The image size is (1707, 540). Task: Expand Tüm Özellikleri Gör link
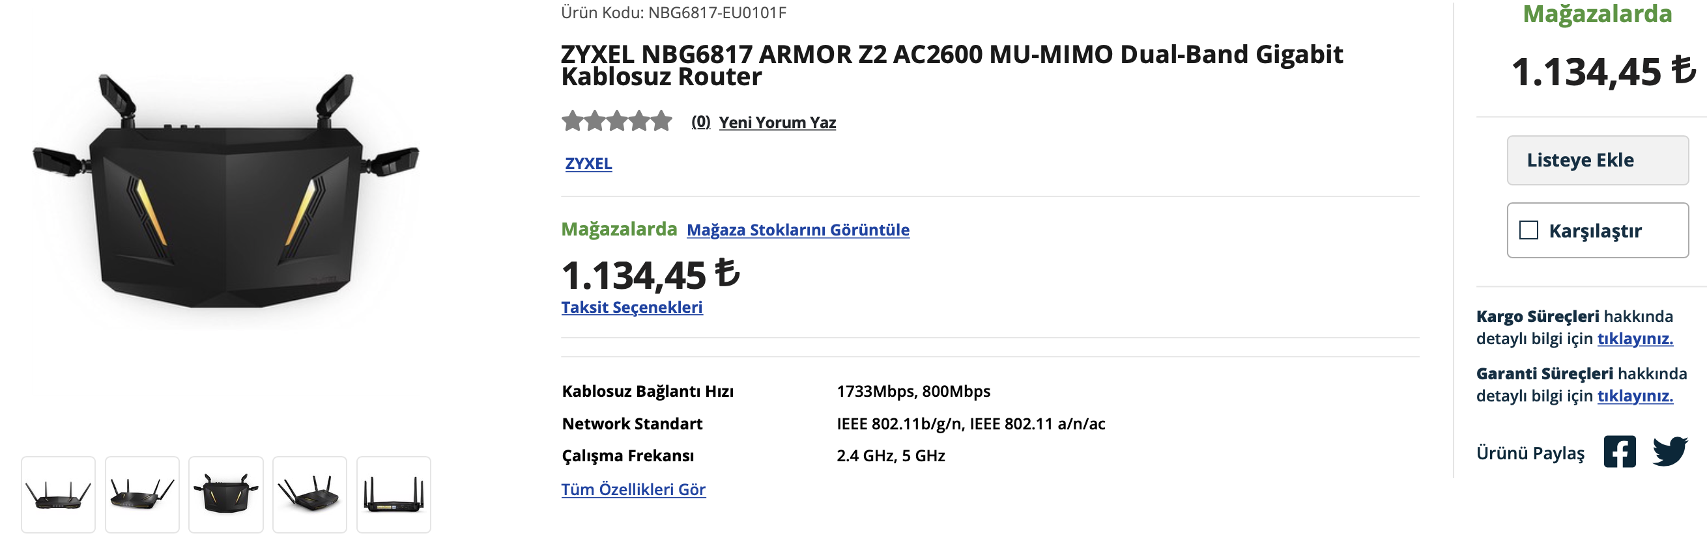tap(633, 489)
